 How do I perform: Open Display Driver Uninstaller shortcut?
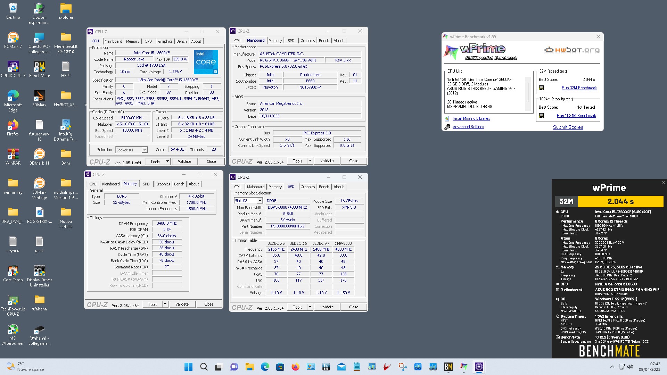(39, 276)
